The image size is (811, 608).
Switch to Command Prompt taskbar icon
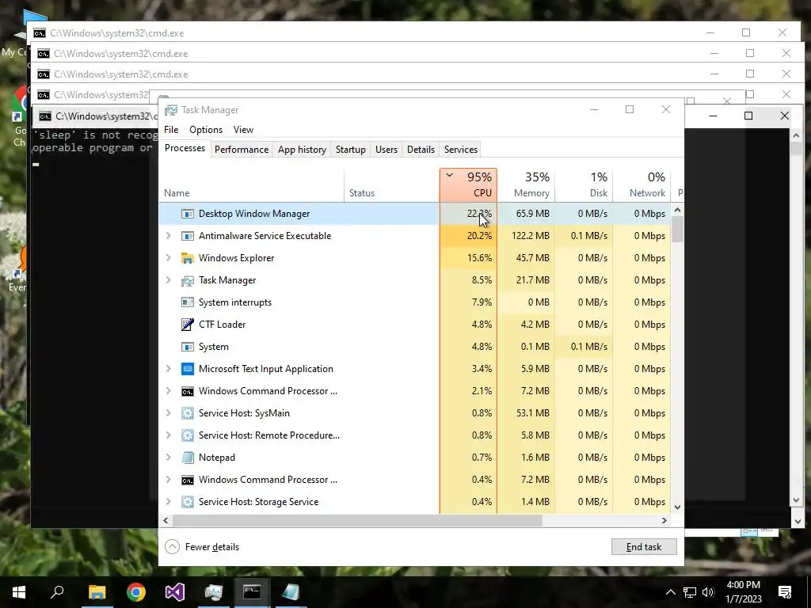pyautogui.click(x=252, y=592)
